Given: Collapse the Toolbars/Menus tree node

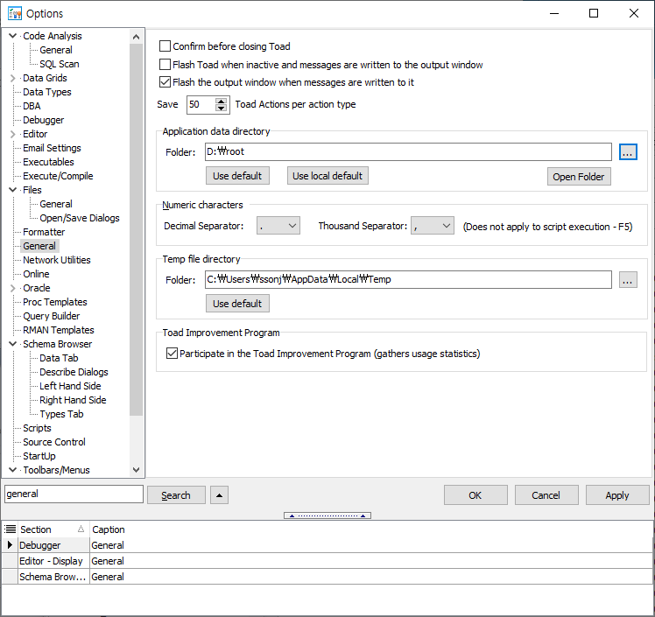Looking at the screenshot, I should click(13, 470).
